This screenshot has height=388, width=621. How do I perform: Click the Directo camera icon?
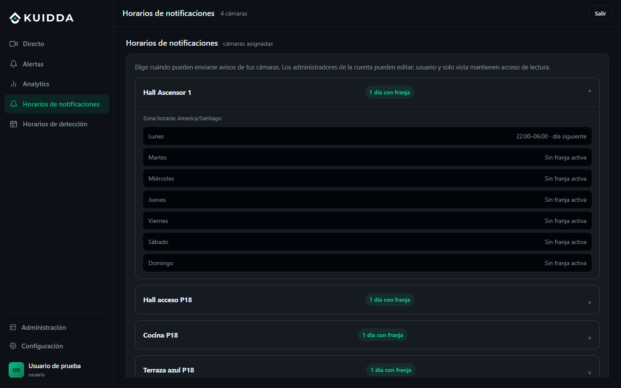click(13, 44)
